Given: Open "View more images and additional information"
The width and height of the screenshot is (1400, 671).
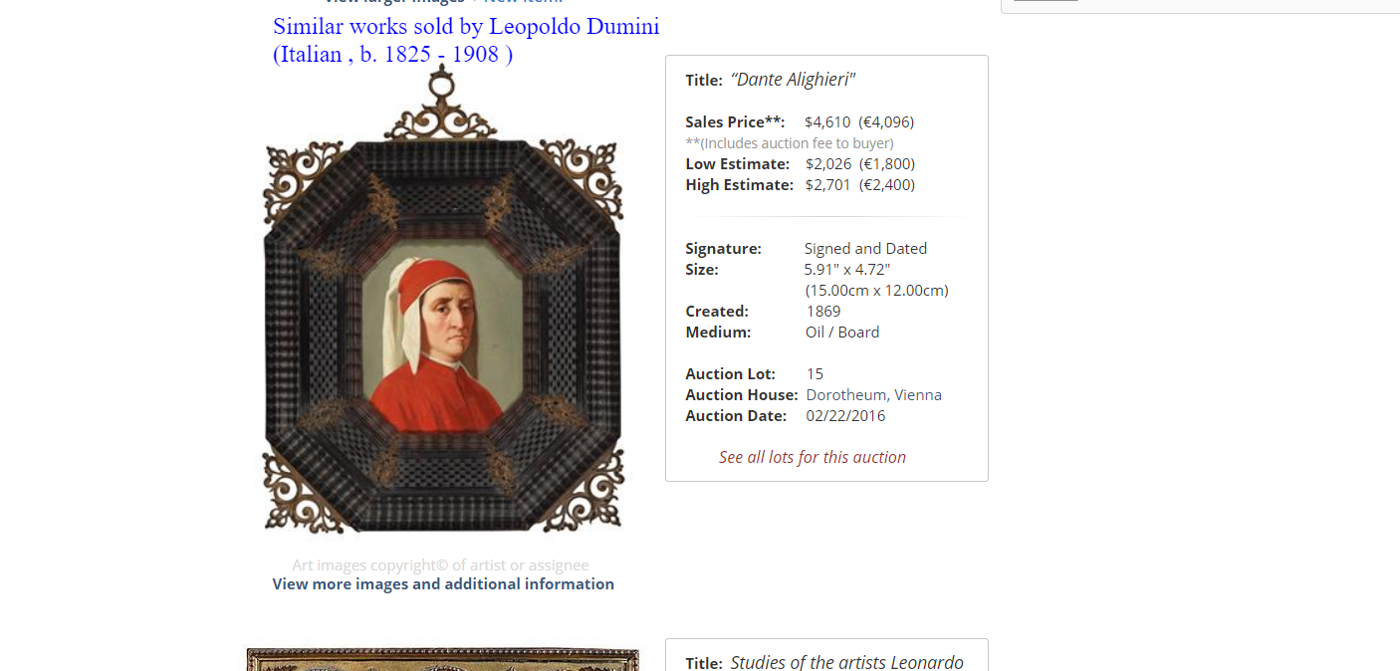Looking at the screenshot, I should [443, 584].
